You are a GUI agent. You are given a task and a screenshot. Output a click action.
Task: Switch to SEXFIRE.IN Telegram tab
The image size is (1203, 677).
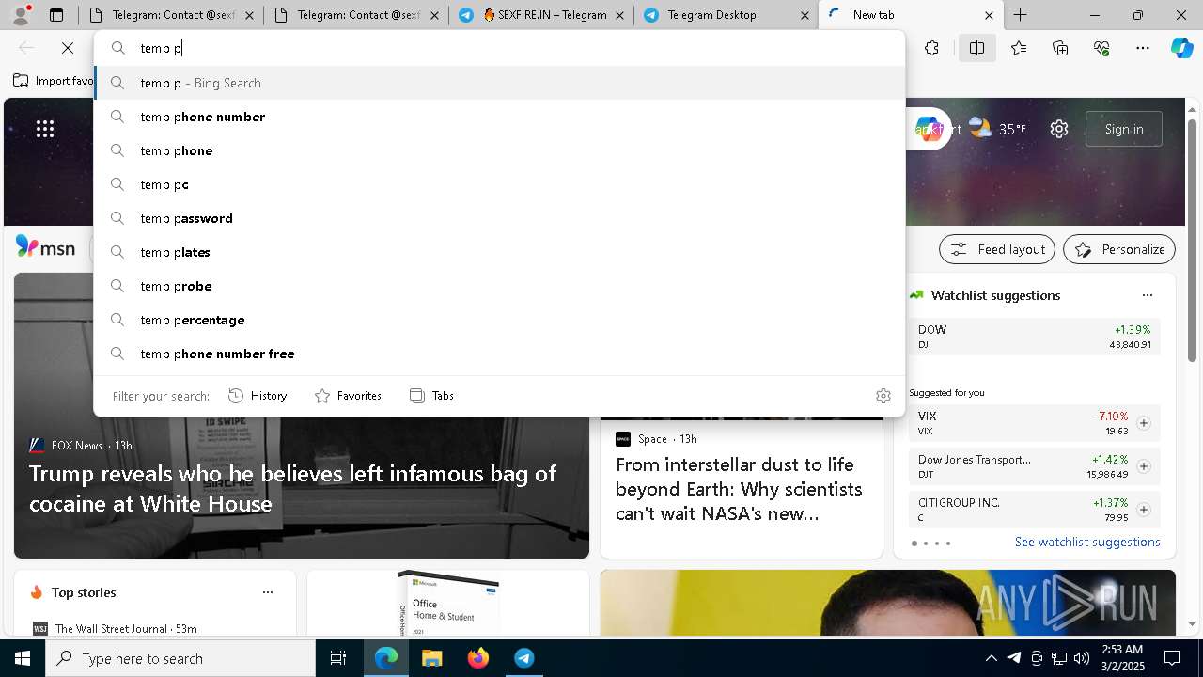(x=541, y=15)
